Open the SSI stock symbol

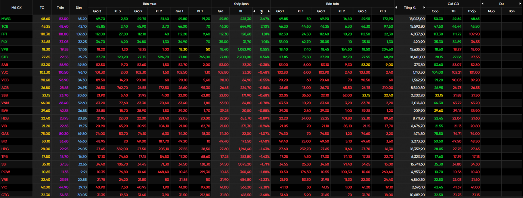tap(4, 164)
